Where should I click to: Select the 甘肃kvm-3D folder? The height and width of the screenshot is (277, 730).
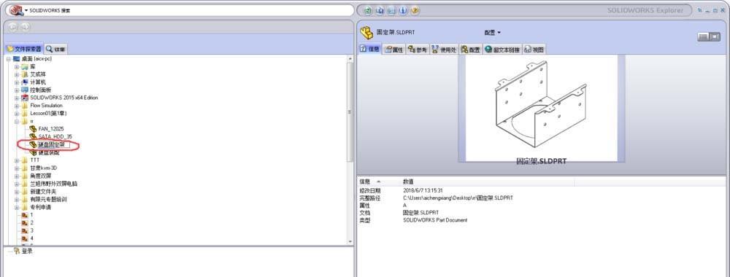pyautogui.click(x=43, y=168)
